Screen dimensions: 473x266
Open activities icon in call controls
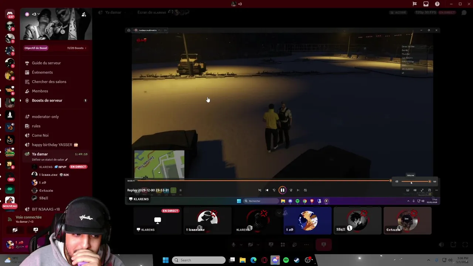click(283, 245)
